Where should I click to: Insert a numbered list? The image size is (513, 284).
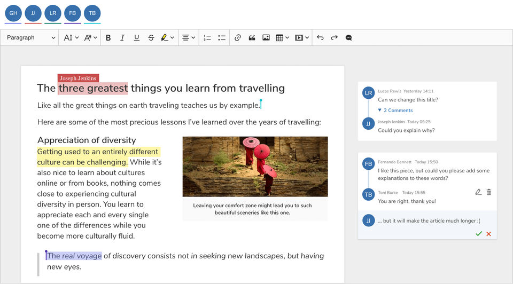(207, 38)
